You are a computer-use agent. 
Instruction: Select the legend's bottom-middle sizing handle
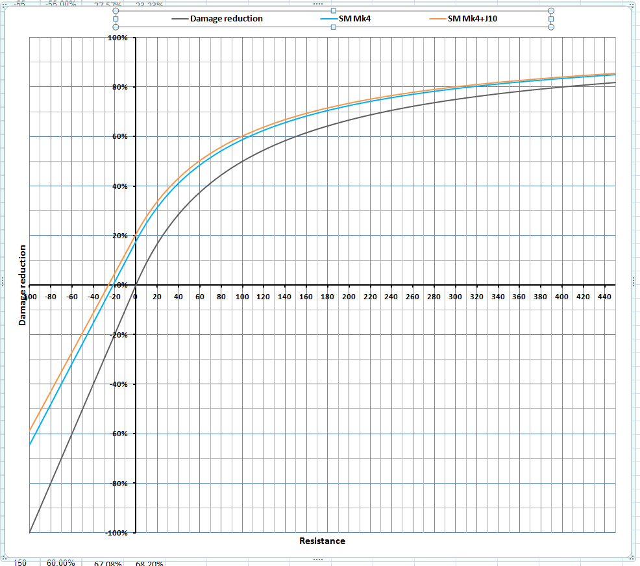pos(334,27)
